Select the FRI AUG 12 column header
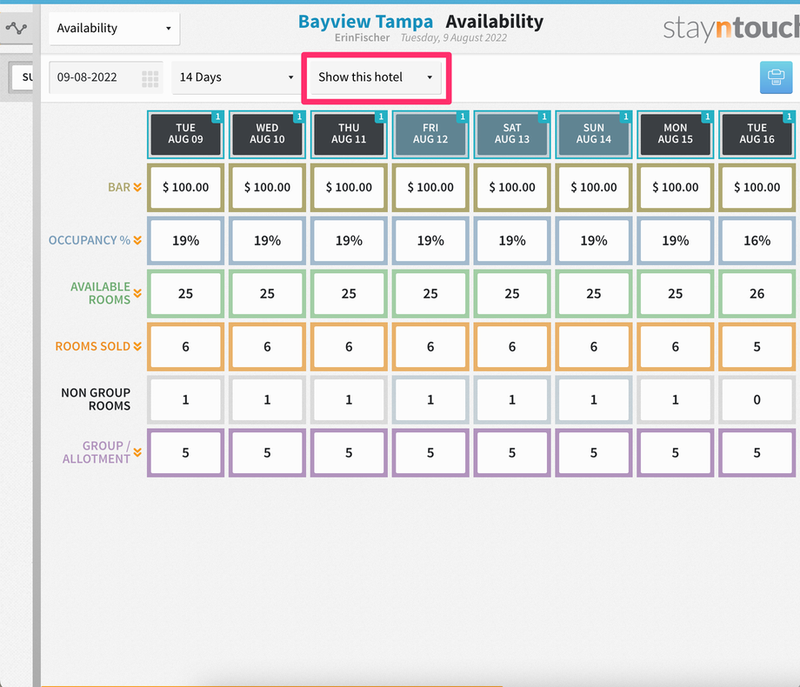 point(430,134)
